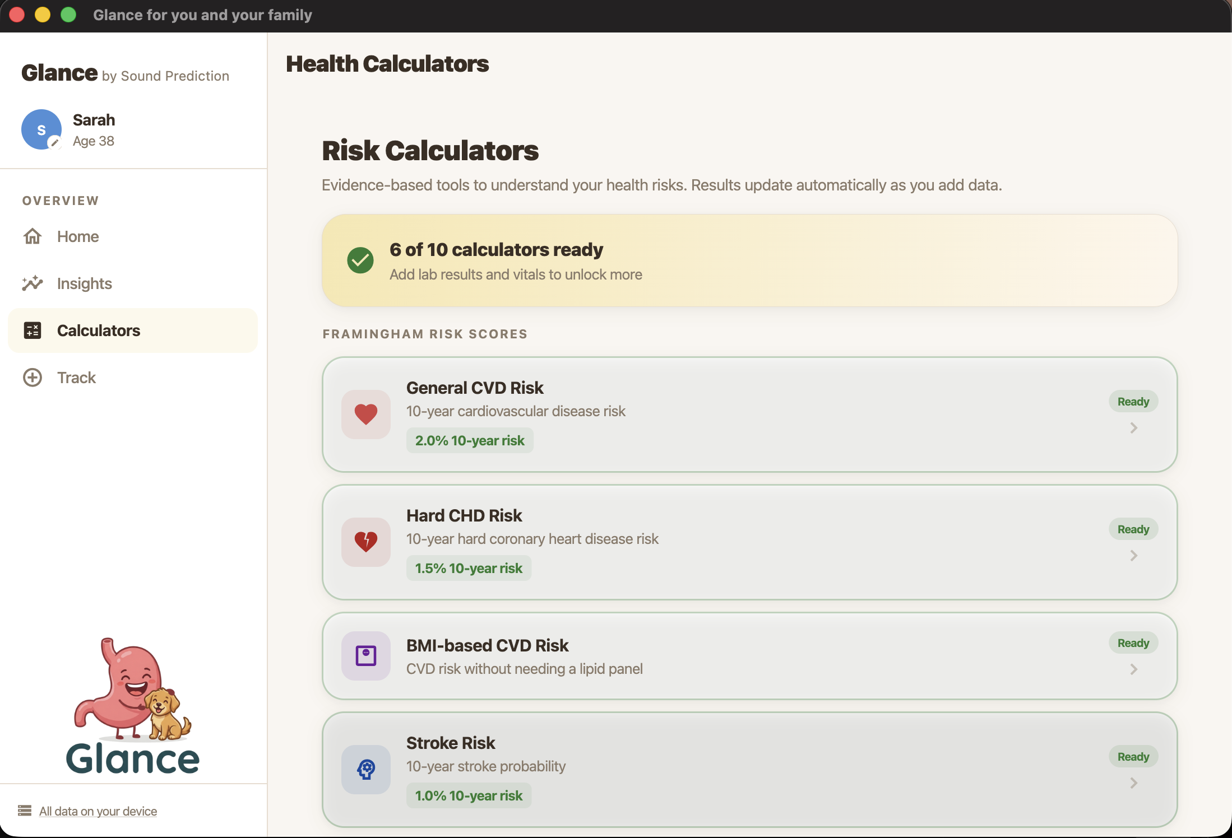This screenshot has height=838, width=1232.
Task: Expand General CVD Risk with its chevron
Action: (1133, 428)
